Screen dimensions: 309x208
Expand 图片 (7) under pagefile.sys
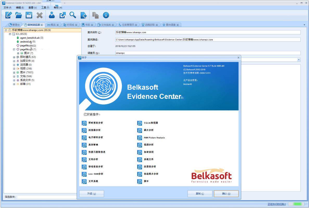click(18, 53)
